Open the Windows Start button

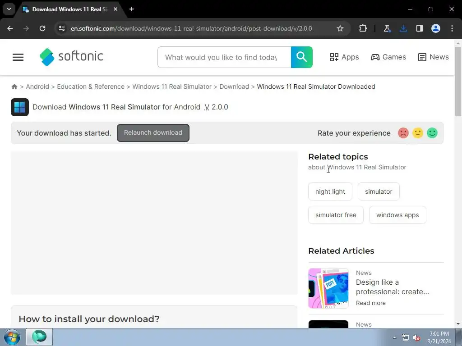click(12, 337)
